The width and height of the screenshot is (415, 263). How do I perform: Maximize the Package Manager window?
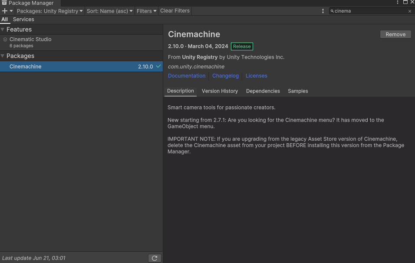click(405, 2)
